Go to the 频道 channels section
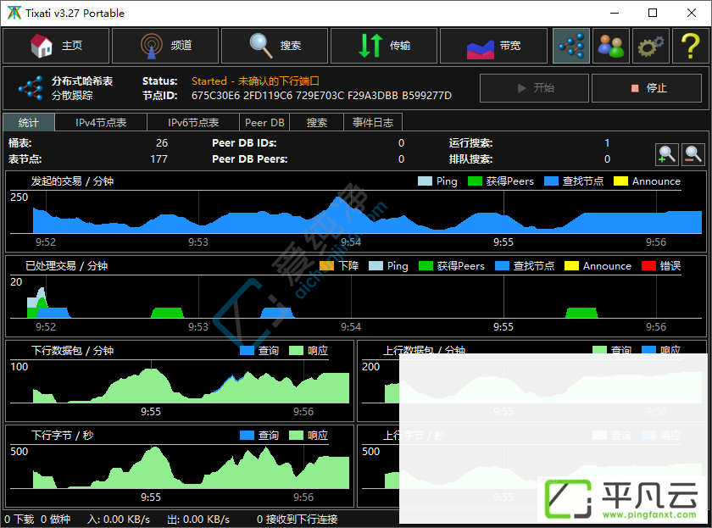Viewport: 712px width, 528px height. click(x=165, y=46)
